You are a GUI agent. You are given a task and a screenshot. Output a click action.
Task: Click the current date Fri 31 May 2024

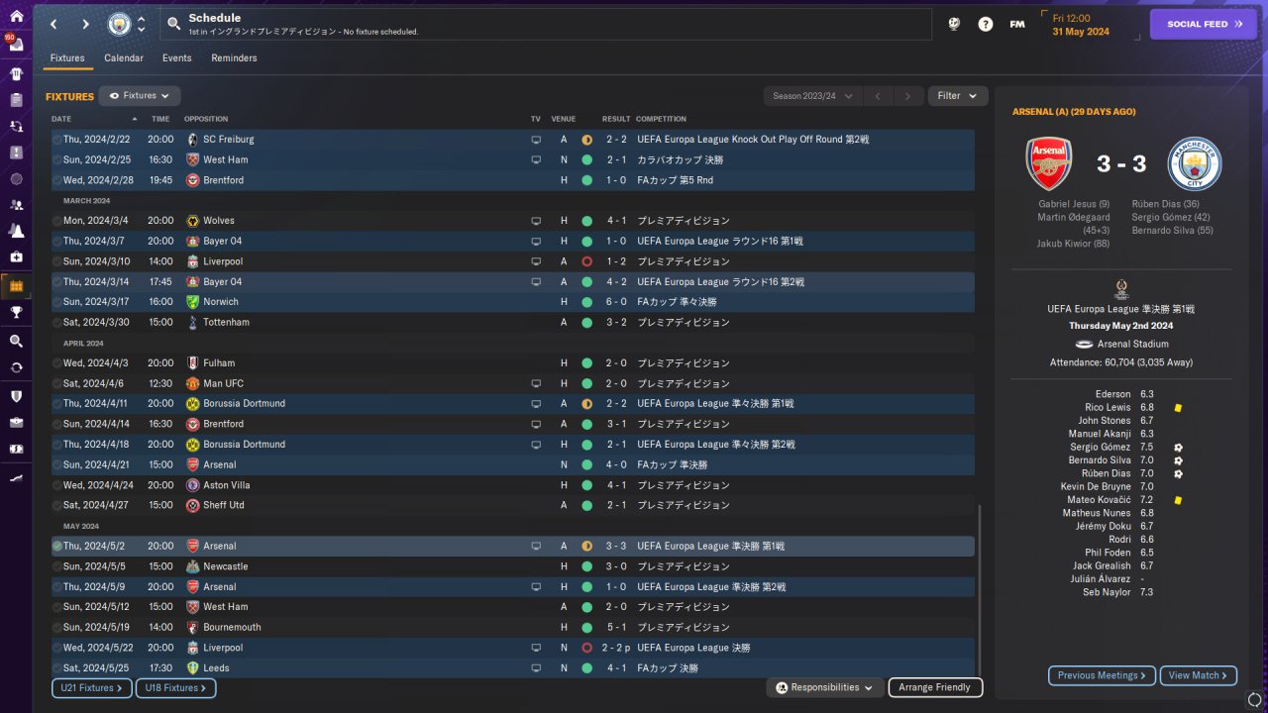pos(1081,25)
